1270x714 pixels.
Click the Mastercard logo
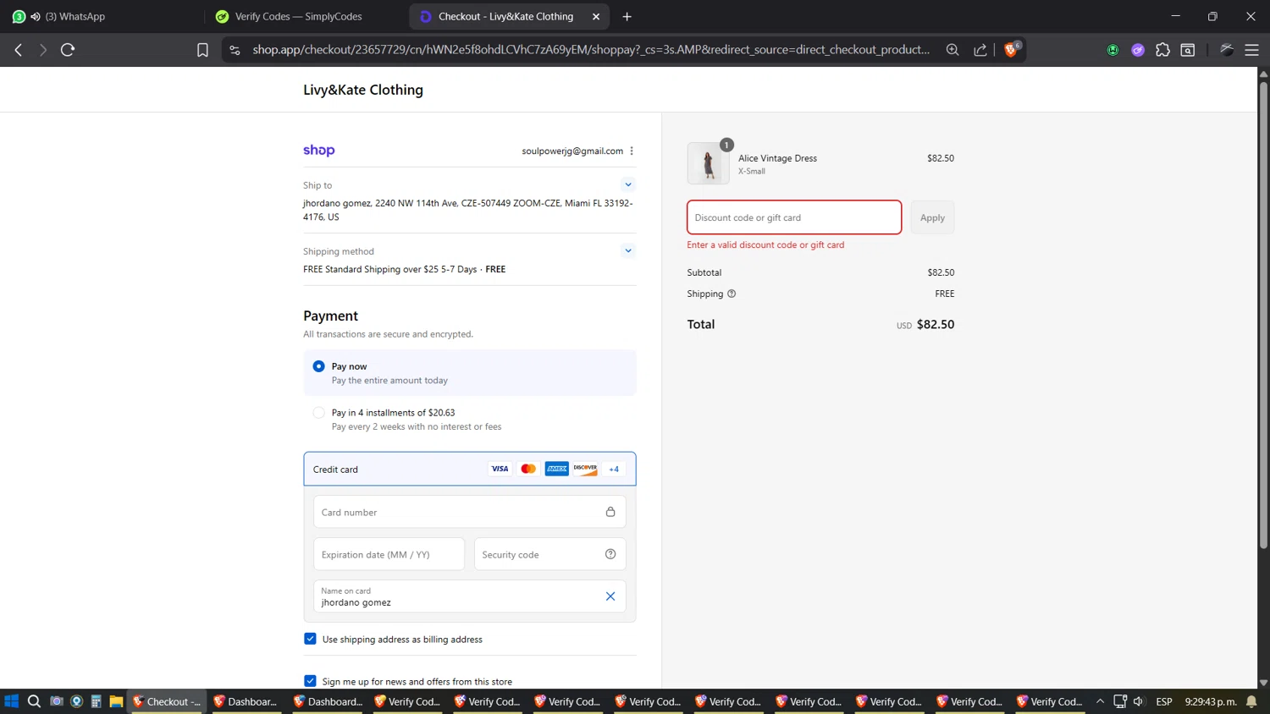[528, 469]
